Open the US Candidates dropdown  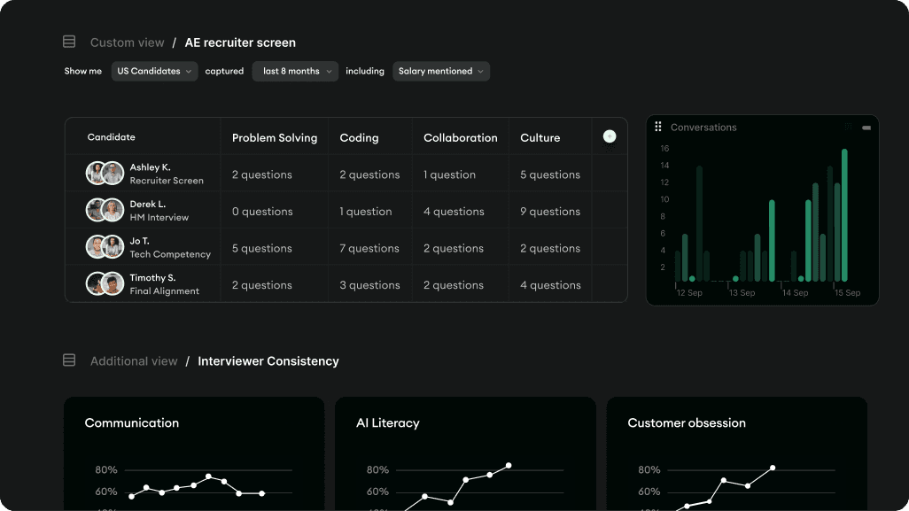[154, 71]
